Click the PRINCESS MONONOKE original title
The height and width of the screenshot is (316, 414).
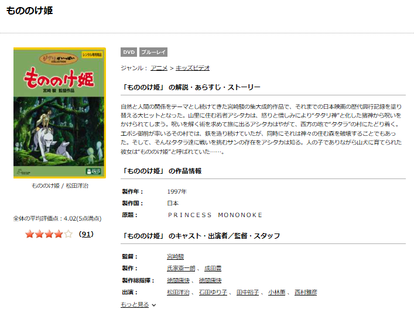click(215, 215)
